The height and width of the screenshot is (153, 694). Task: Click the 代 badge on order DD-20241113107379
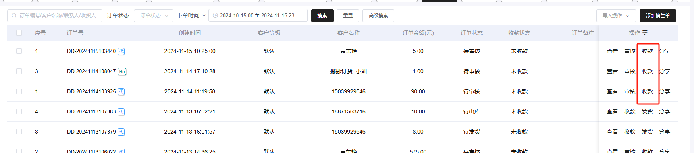tap(121, 132)
